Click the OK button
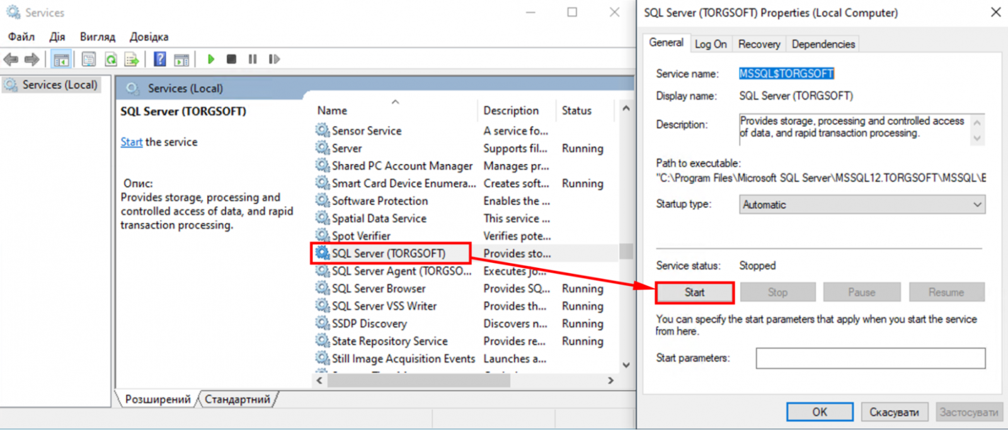Screen dimensions: 1008x430 point(820,412)
